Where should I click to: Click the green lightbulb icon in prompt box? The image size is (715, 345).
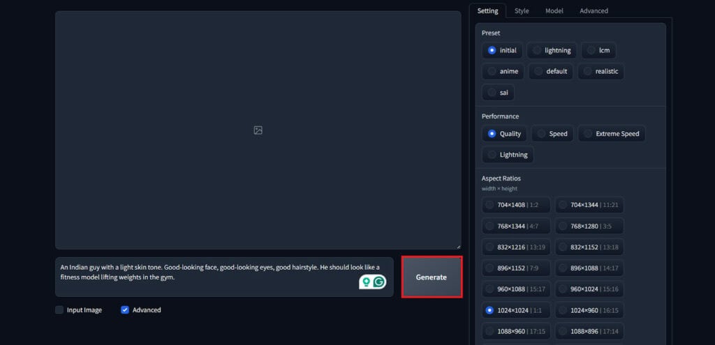[365, 282]
